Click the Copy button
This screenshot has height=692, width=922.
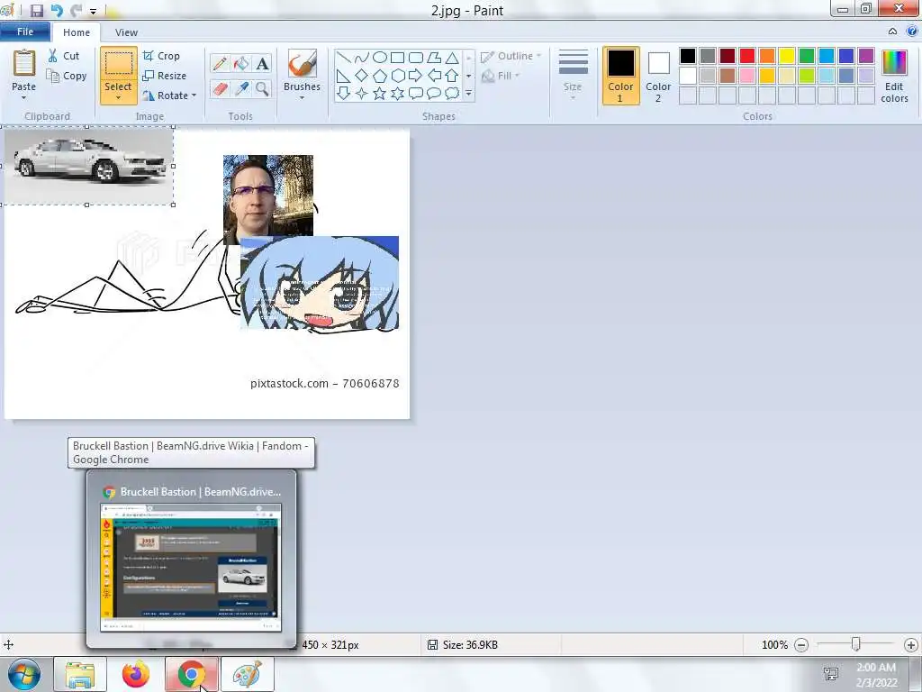(x=67, y=76)
